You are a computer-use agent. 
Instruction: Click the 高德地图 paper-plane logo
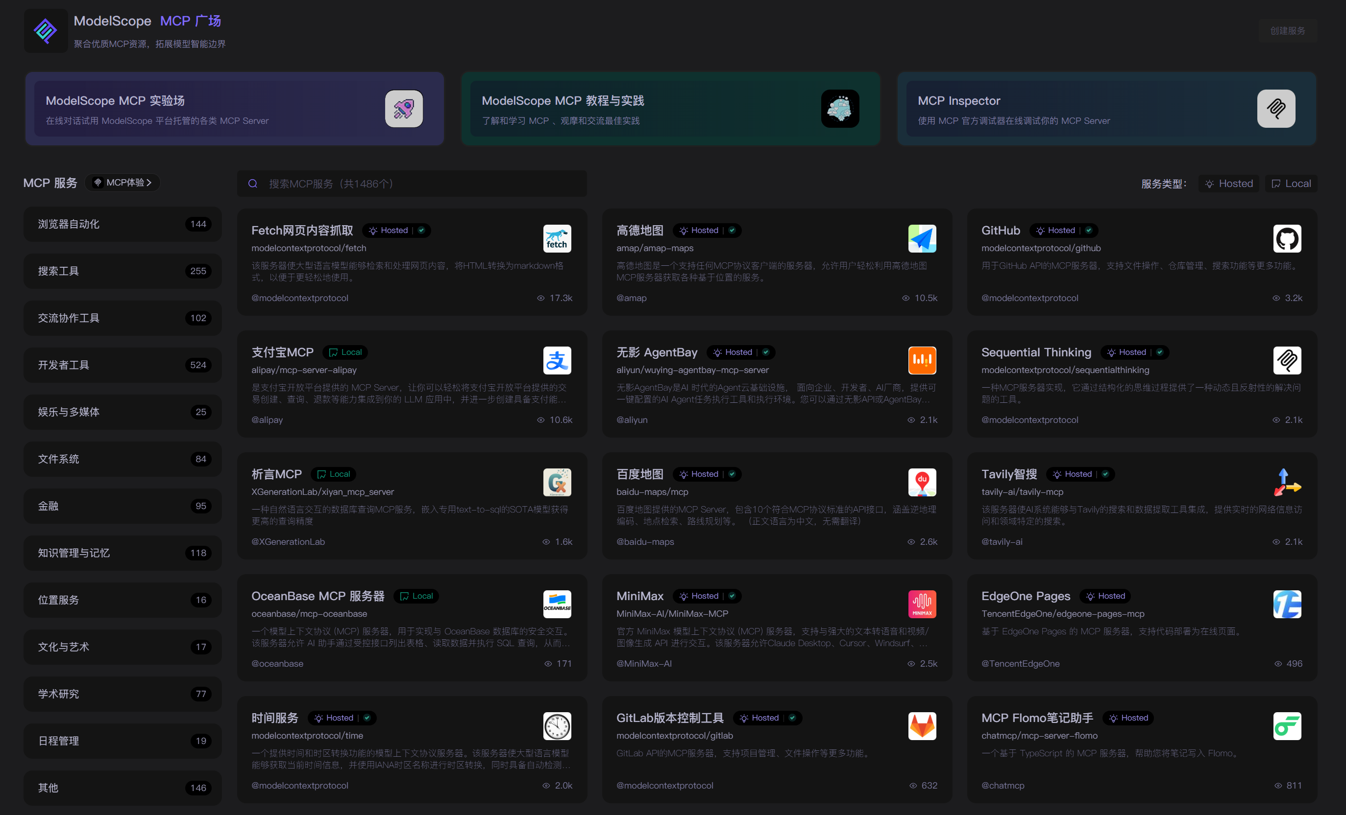click(922, 238)
